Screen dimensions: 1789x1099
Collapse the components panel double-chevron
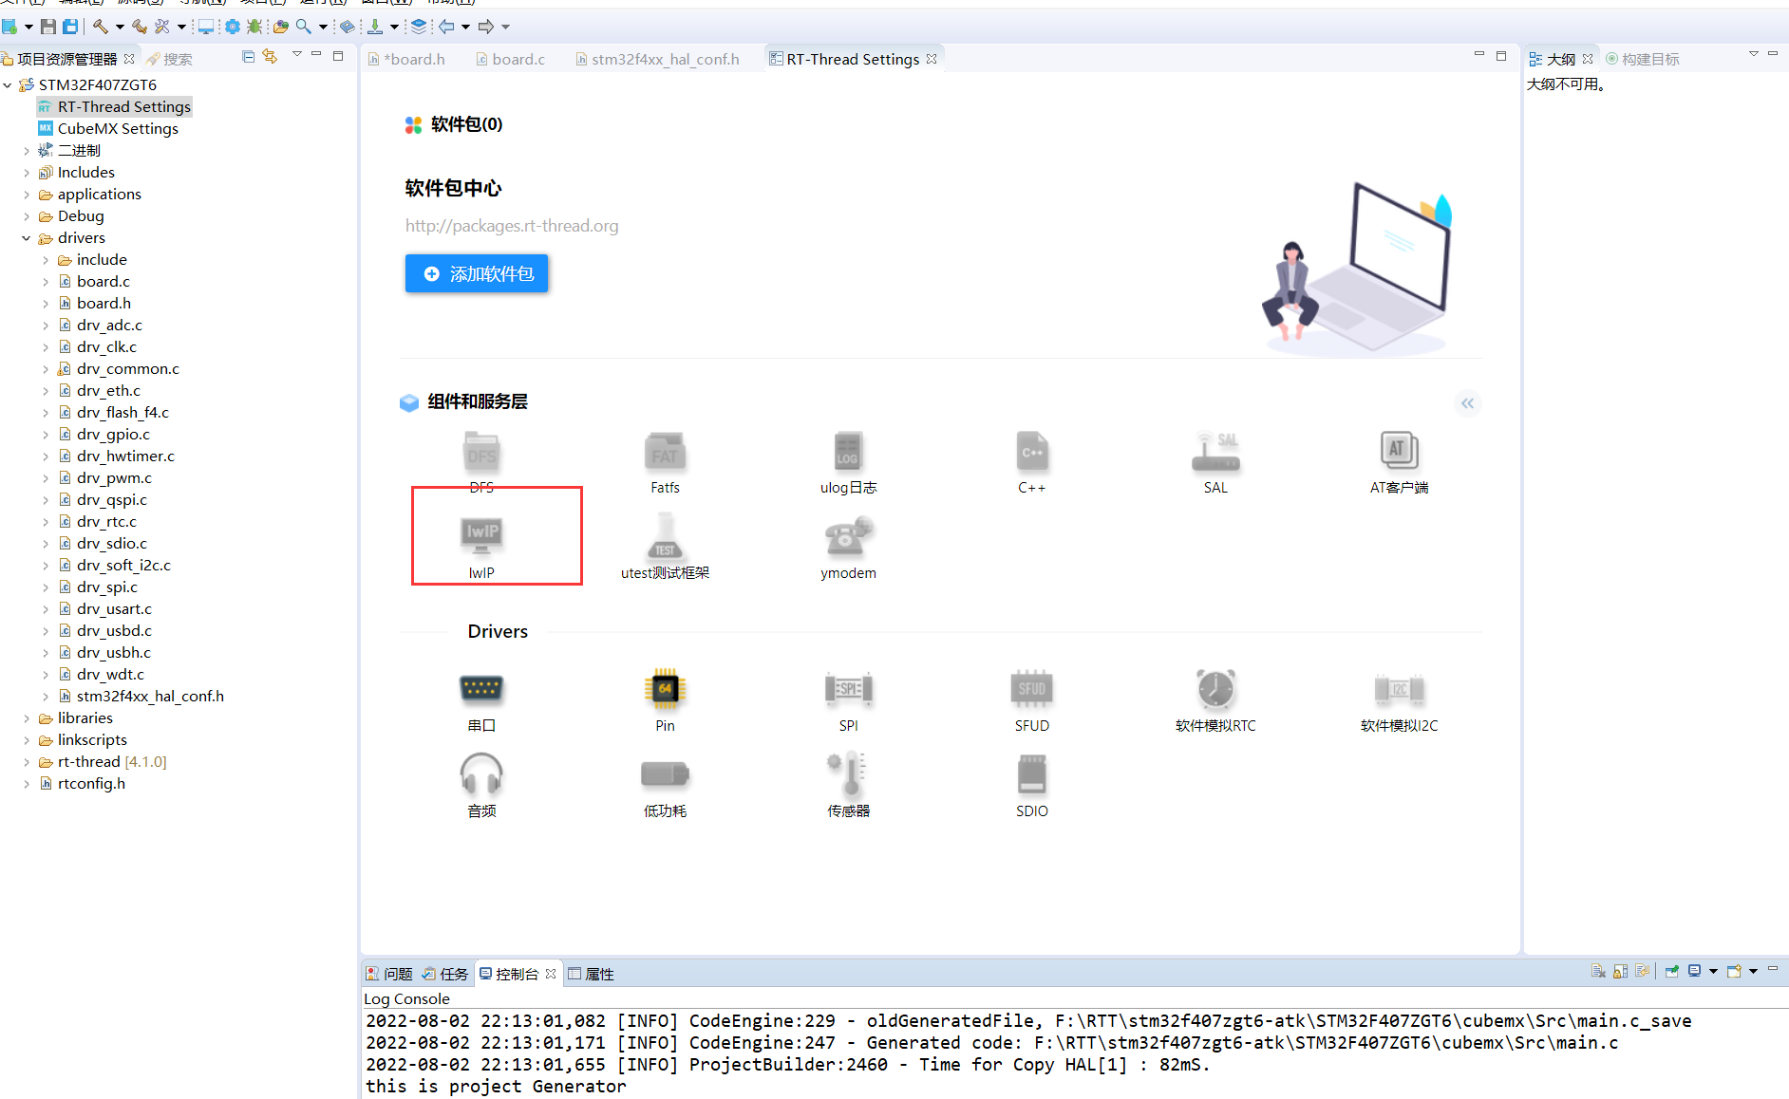click(1467, 403)
